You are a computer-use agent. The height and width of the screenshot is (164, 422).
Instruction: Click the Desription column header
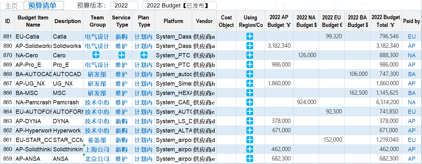point(68,21)
